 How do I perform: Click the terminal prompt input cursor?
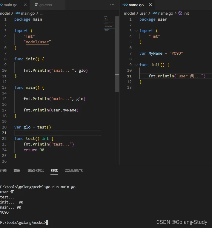(47, 223)
